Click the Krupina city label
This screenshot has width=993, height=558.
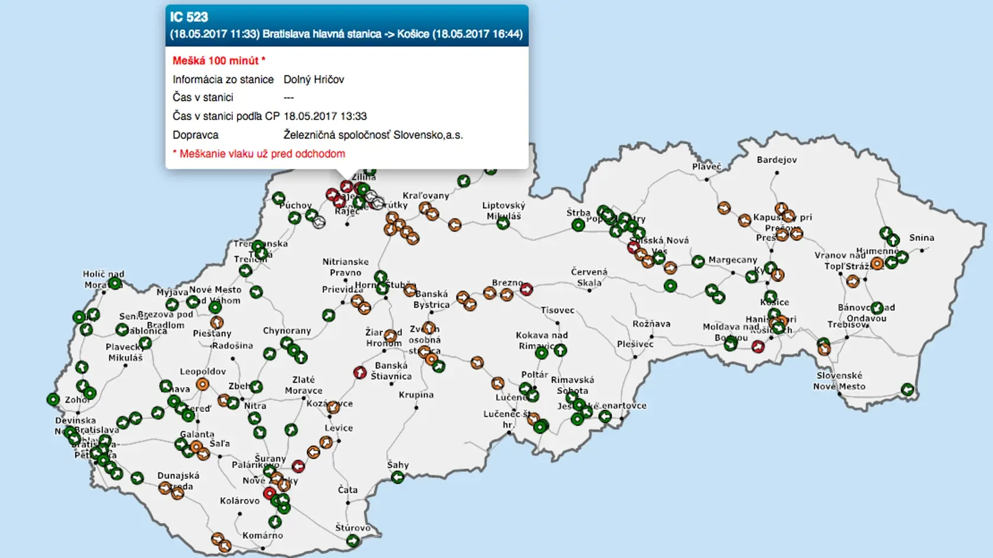[x=416, y=395]
